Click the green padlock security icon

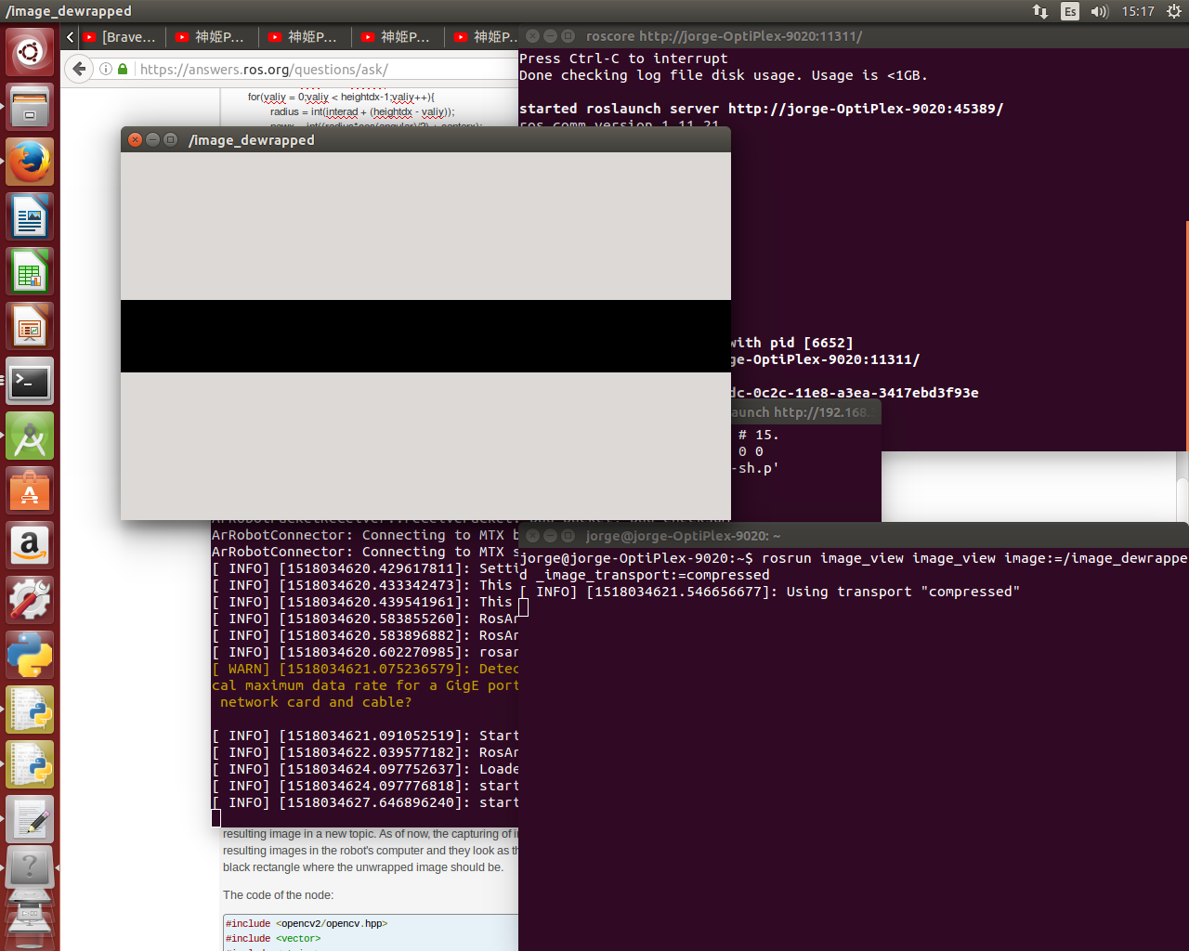123,70
